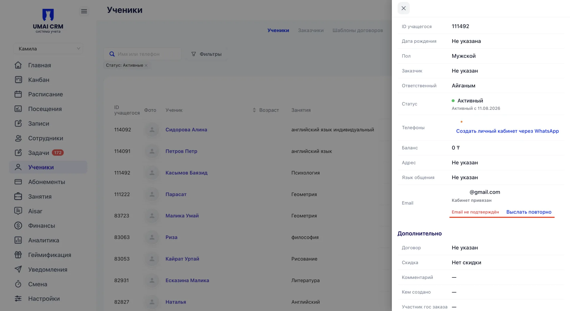Open the Ученики person icon
This screenshot has width=570, height=311.
coord(18,167)
